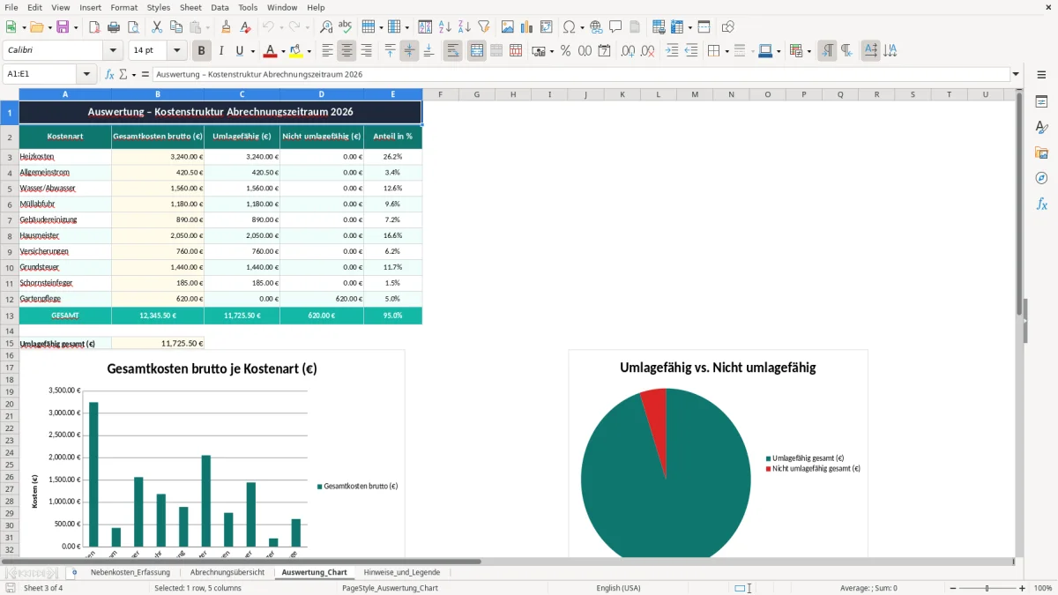Click column header B
This screenshot has height=595, width=1058.
coord(158,94)
